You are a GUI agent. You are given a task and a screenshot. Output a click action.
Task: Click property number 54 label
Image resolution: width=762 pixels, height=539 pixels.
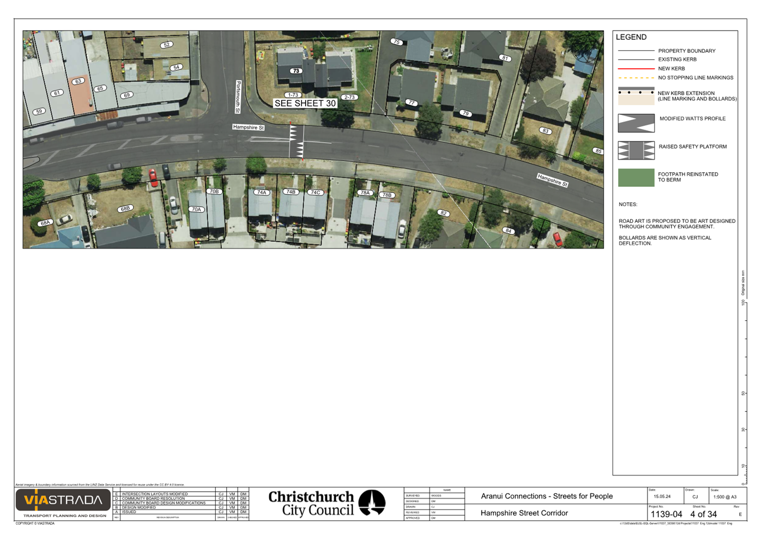coord(176,68)
